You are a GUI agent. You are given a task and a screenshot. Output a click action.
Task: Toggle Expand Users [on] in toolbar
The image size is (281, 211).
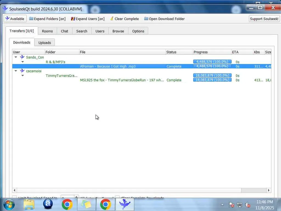coord(88,19)
